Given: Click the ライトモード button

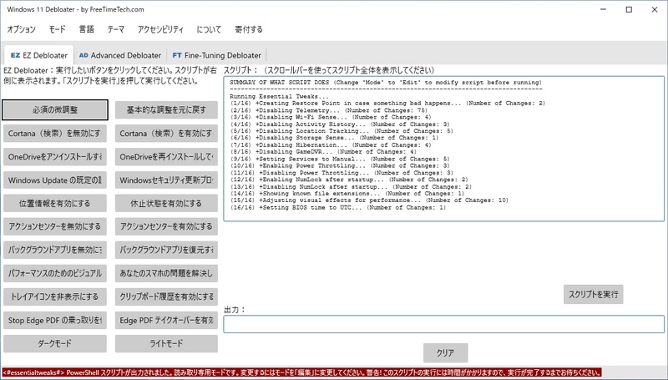Looking at the screenshot, I should tap(166, 343).
